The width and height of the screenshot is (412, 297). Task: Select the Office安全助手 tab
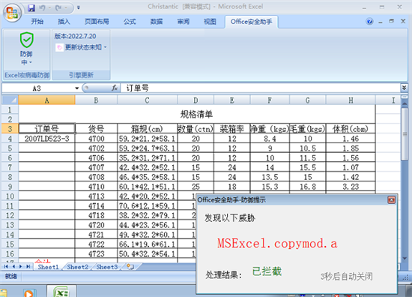(251, 22)
